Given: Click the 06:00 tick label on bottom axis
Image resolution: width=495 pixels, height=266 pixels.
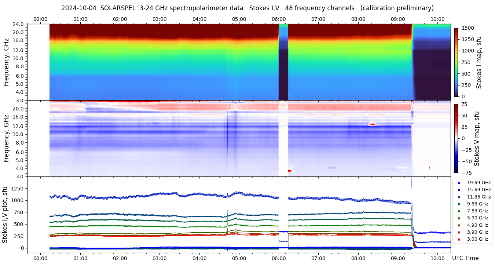Looking at the screenshot, I should click(279, 258).
